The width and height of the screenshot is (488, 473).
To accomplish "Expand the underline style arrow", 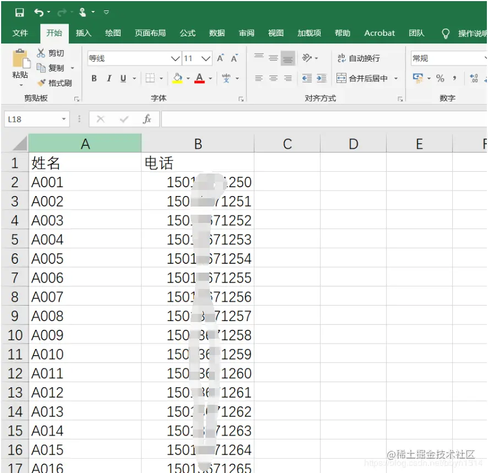I will 134,78.
